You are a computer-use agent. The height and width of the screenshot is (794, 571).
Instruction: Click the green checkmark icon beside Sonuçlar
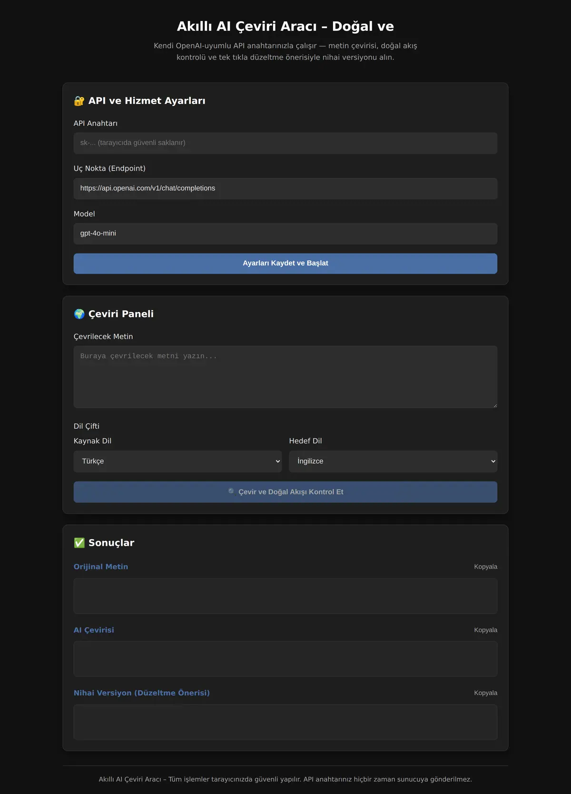pyautogui.click(x=79, y=543)
